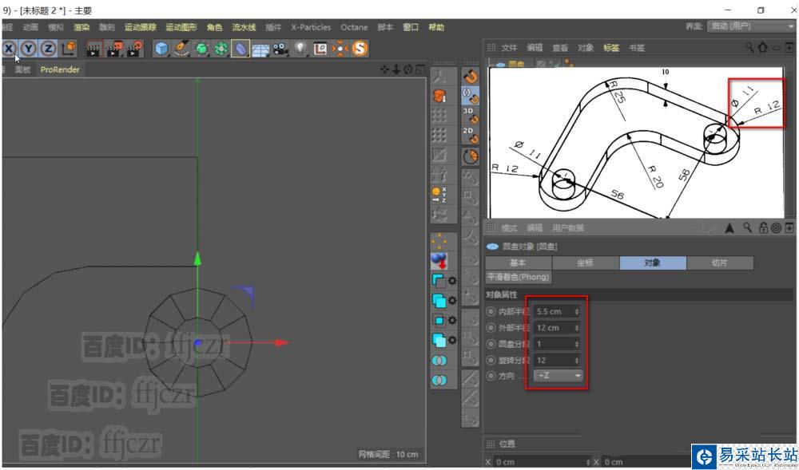Screen dimensions: 799x470
Task: Open the X-Particles menu
Action: tap(310, 27)
